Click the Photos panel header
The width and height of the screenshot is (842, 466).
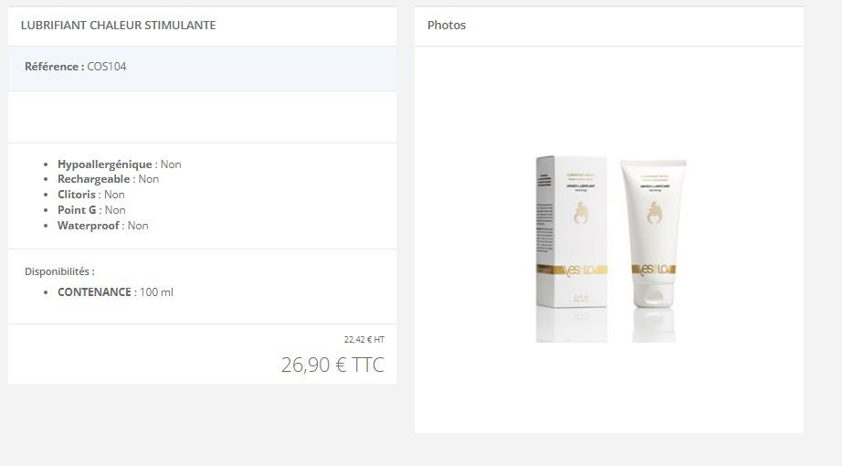point(609,26)
